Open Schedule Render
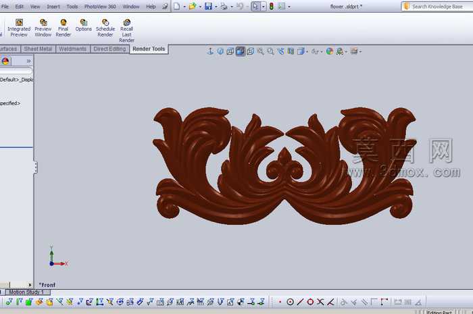 (x=105, y=28)
